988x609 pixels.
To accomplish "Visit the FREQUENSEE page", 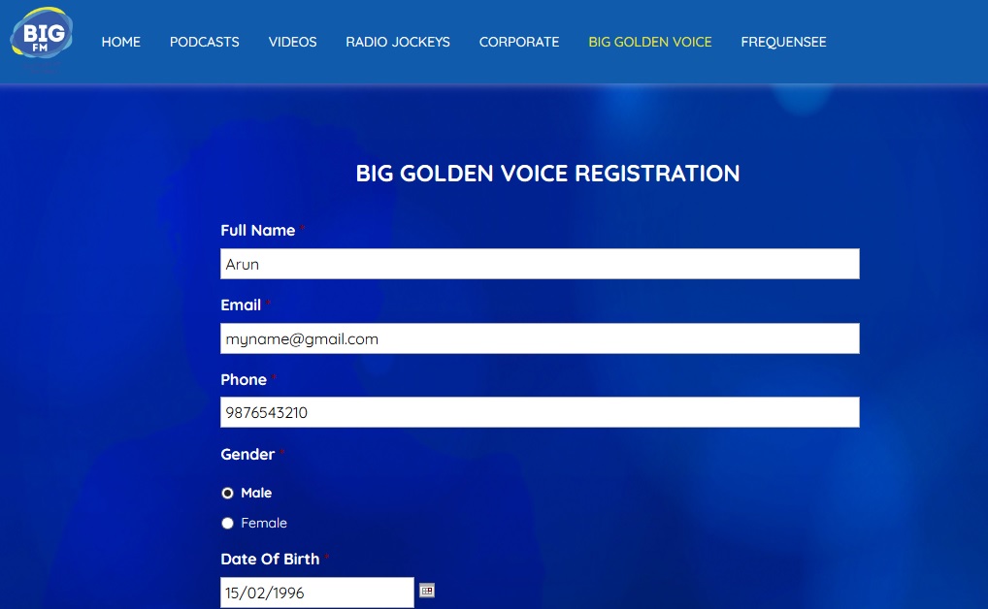I will [x=783, y=42].
